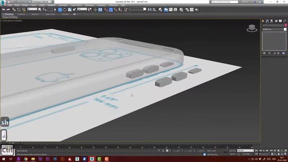
Task: Toggle Keyboard Shortcut Override button
Action: pyautogui.click(x=100, y=9)
